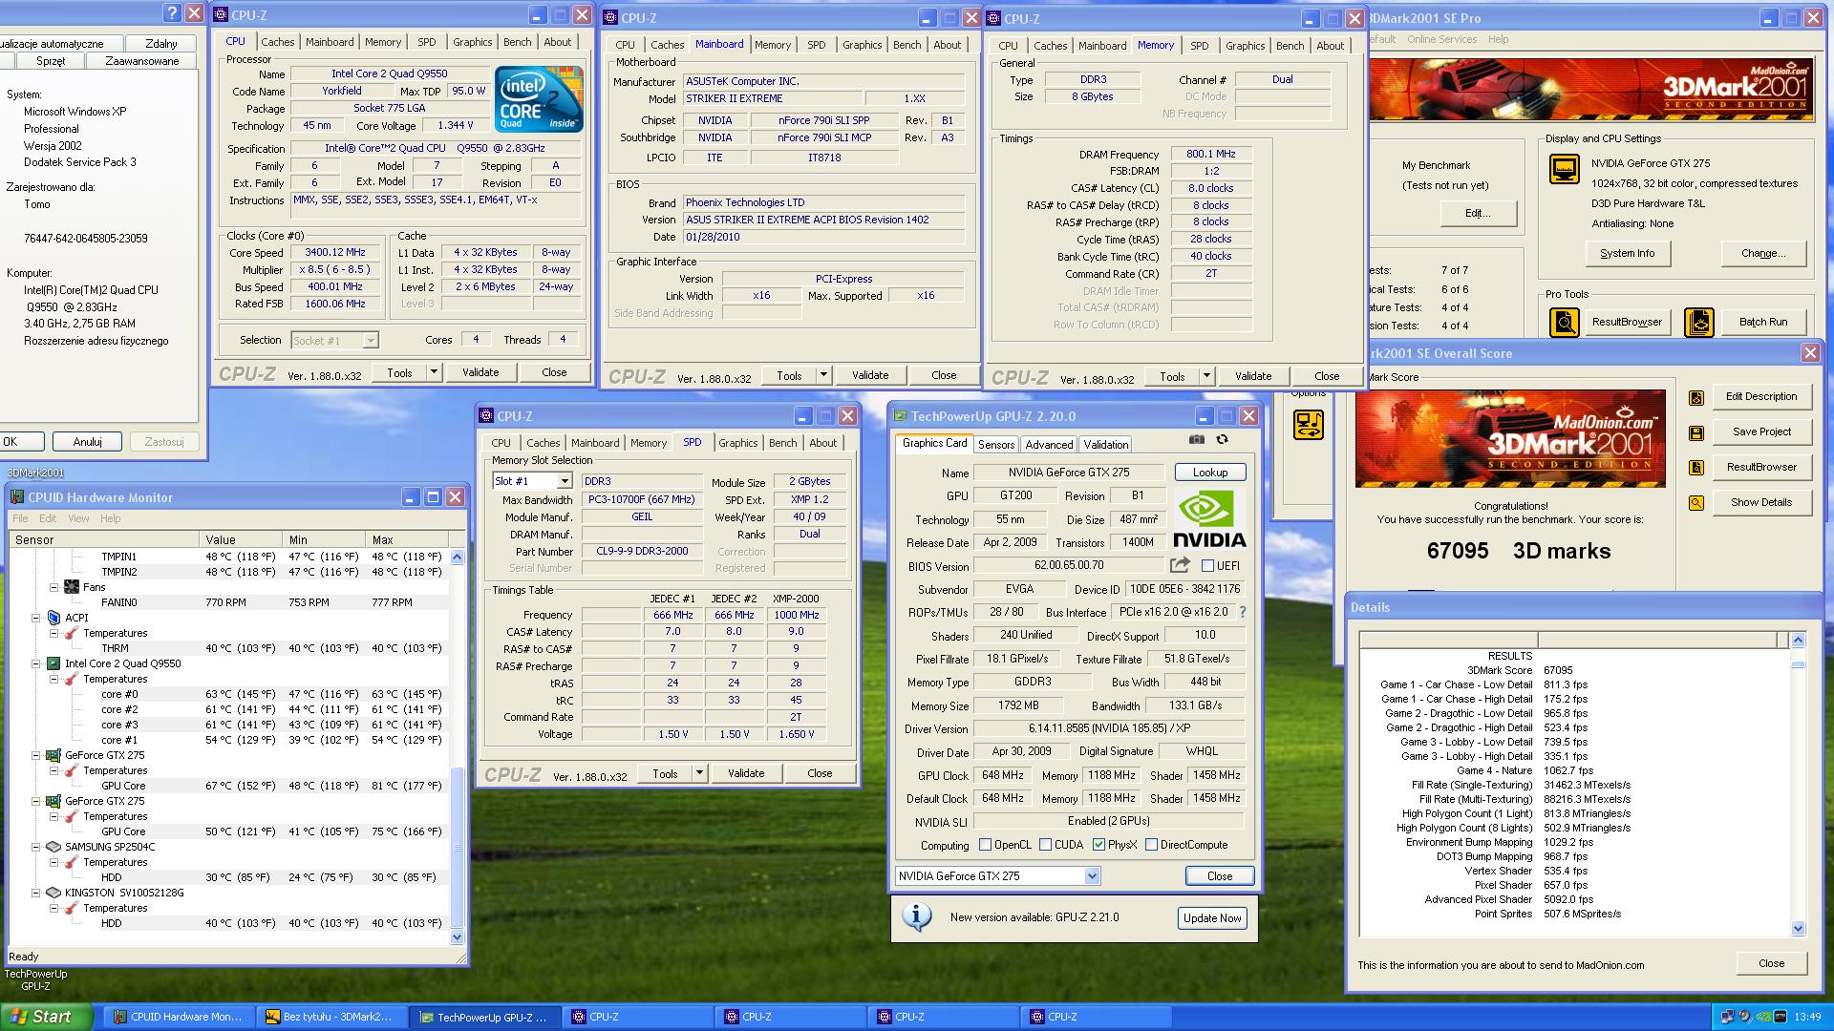Click the System Info button in 3DMark
1834x1031 pixels.
tap(1627, 253)
